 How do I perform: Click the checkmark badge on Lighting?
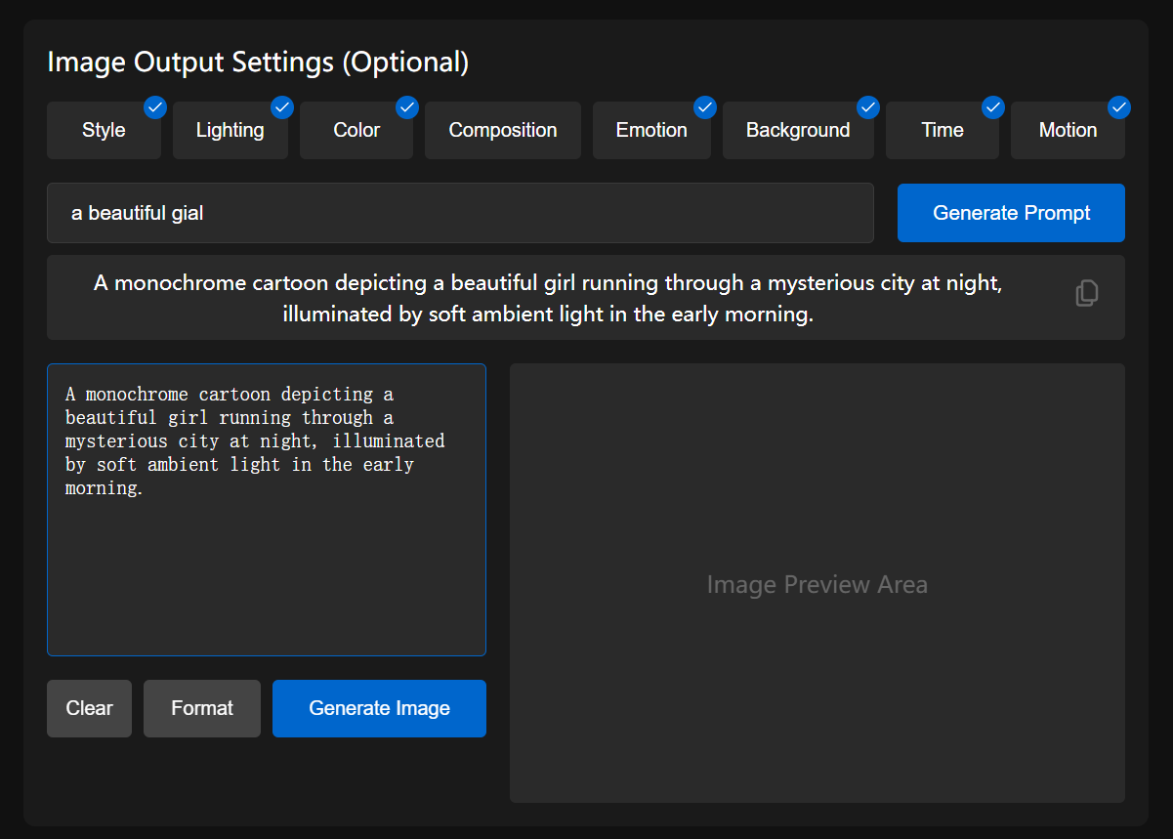click(282, 106)
